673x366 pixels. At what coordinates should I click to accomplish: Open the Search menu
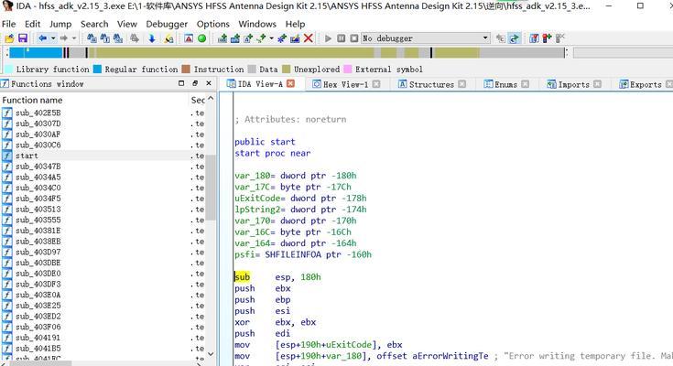[94, 24]
